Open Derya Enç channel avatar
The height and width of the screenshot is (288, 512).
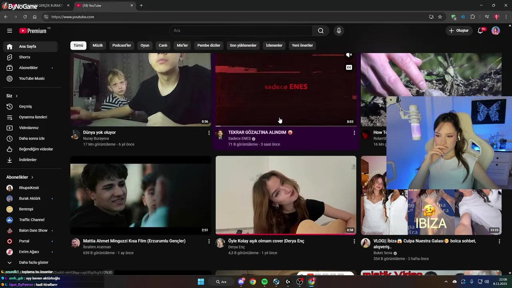point(220,243)
